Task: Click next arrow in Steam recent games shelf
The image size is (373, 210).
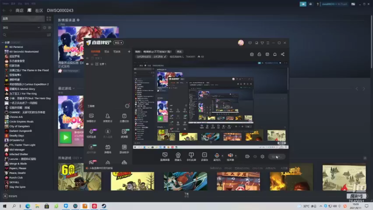Action: (364, 89)
